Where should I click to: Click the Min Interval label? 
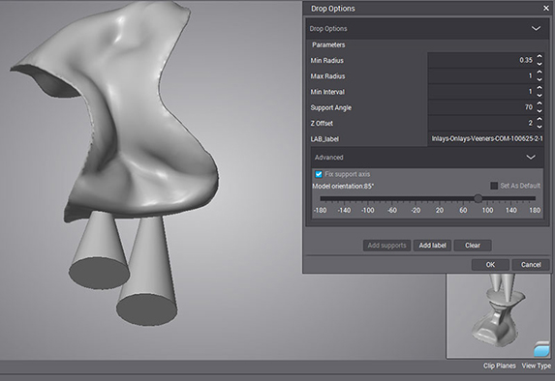click(x=327, y=92)
